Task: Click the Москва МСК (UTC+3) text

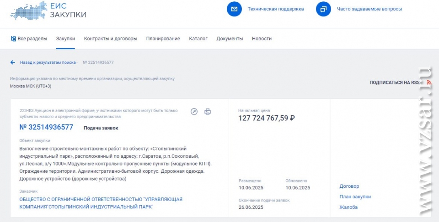Action: click(x=31, y=86)
